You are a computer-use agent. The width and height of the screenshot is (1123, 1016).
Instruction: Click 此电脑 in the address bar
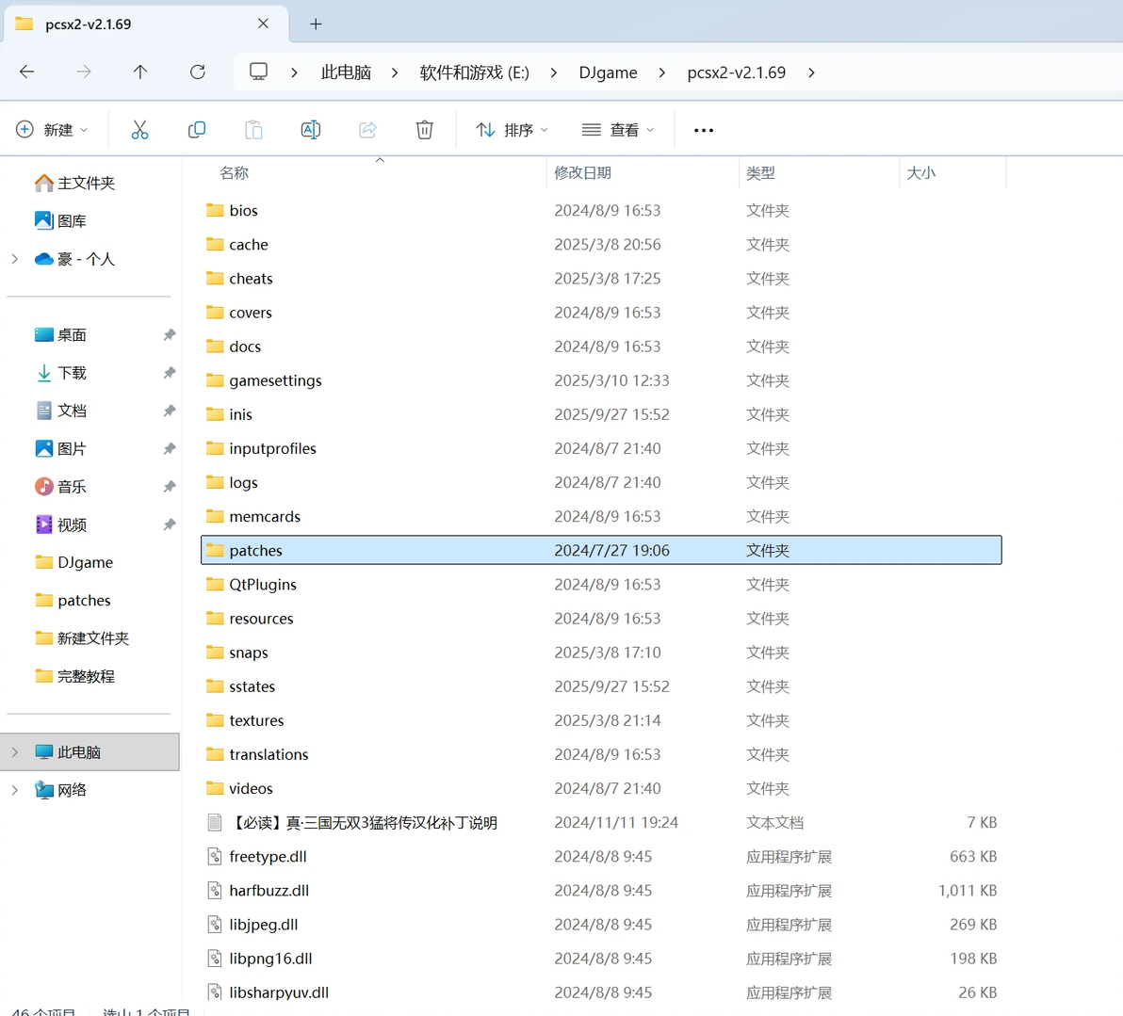click(346, 73)
